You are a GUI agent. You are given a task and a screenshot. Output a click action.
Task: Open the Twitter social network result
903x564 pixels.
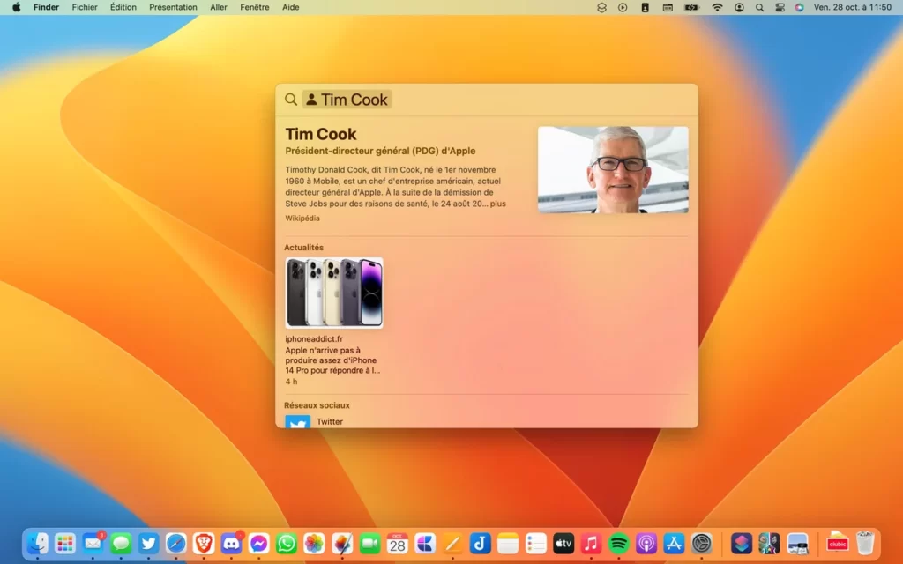coord(329,421)
